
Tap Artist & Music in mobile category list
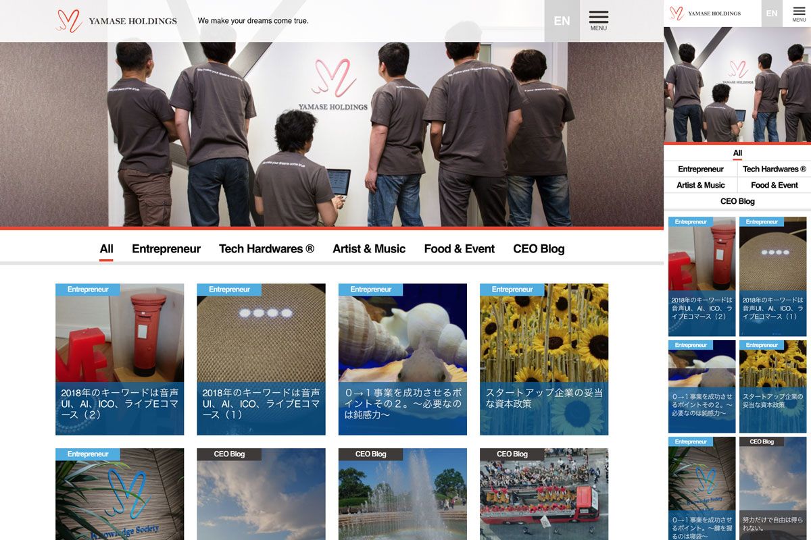coord(700,185)
